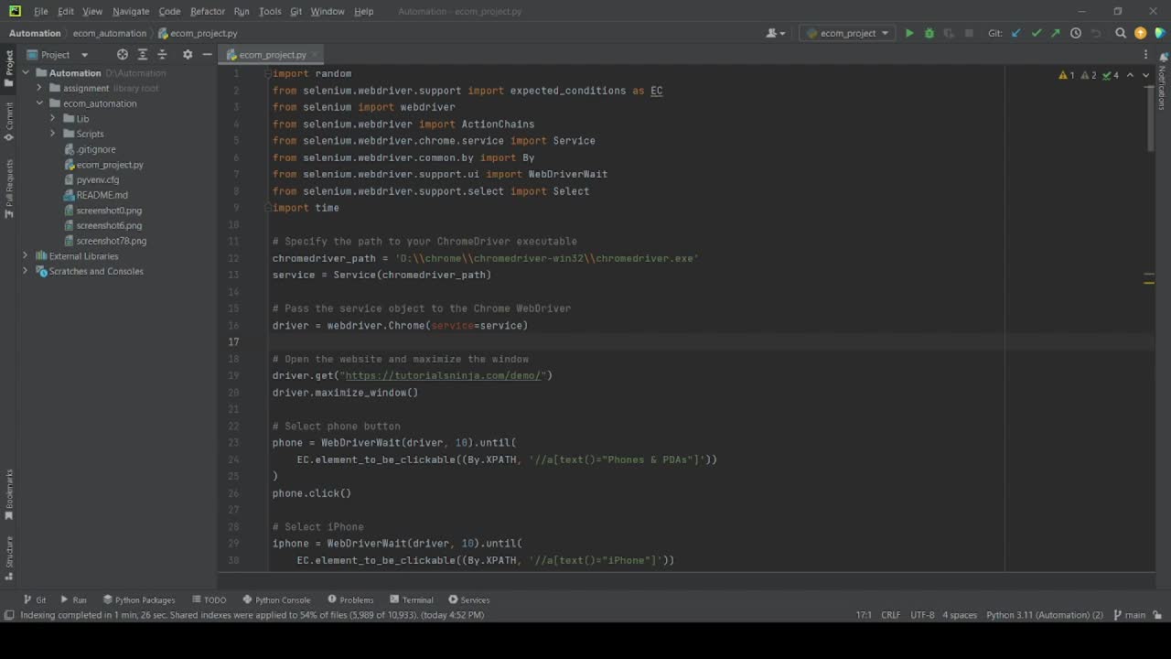The image size is (1171, 659).
Task: Open the Problems tool window
Action: pos(350,600)
